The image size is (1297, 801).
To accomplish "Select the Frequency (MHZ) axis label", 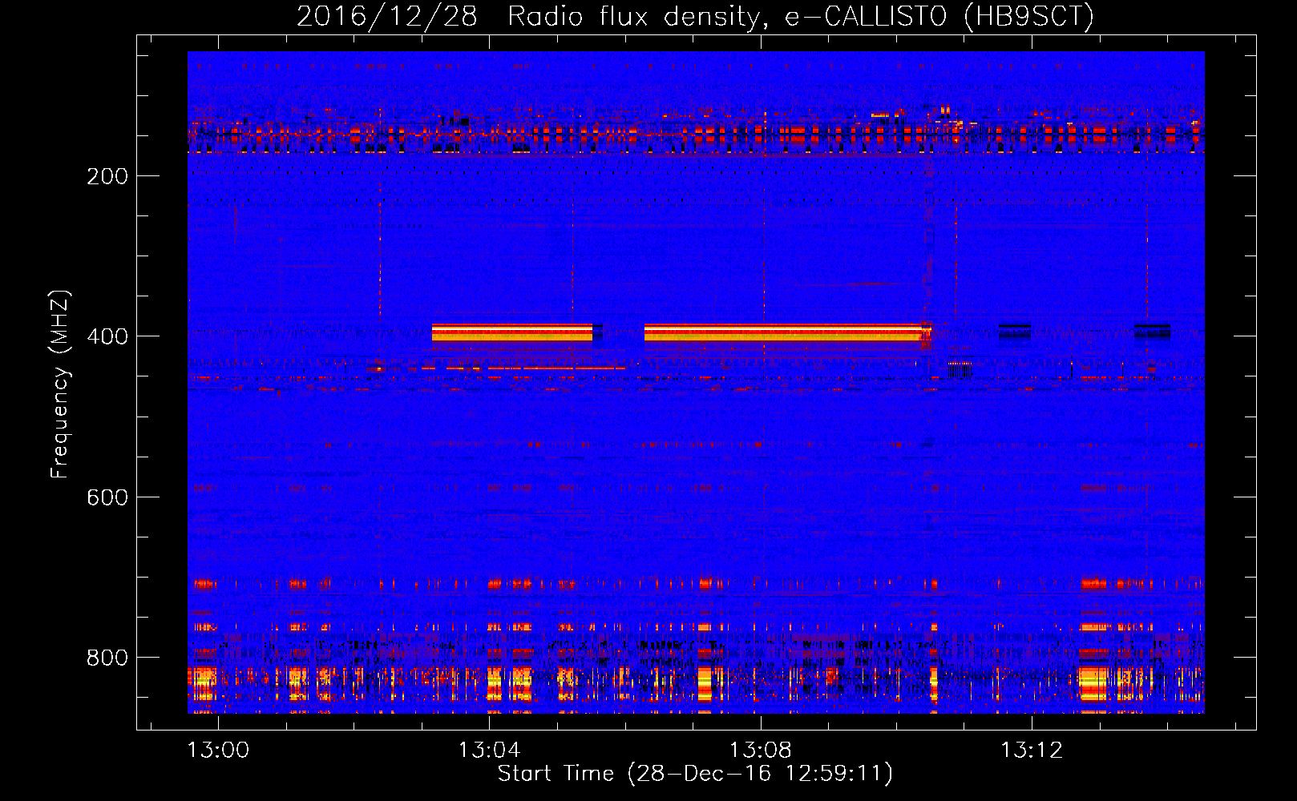I will click(60, 384).
